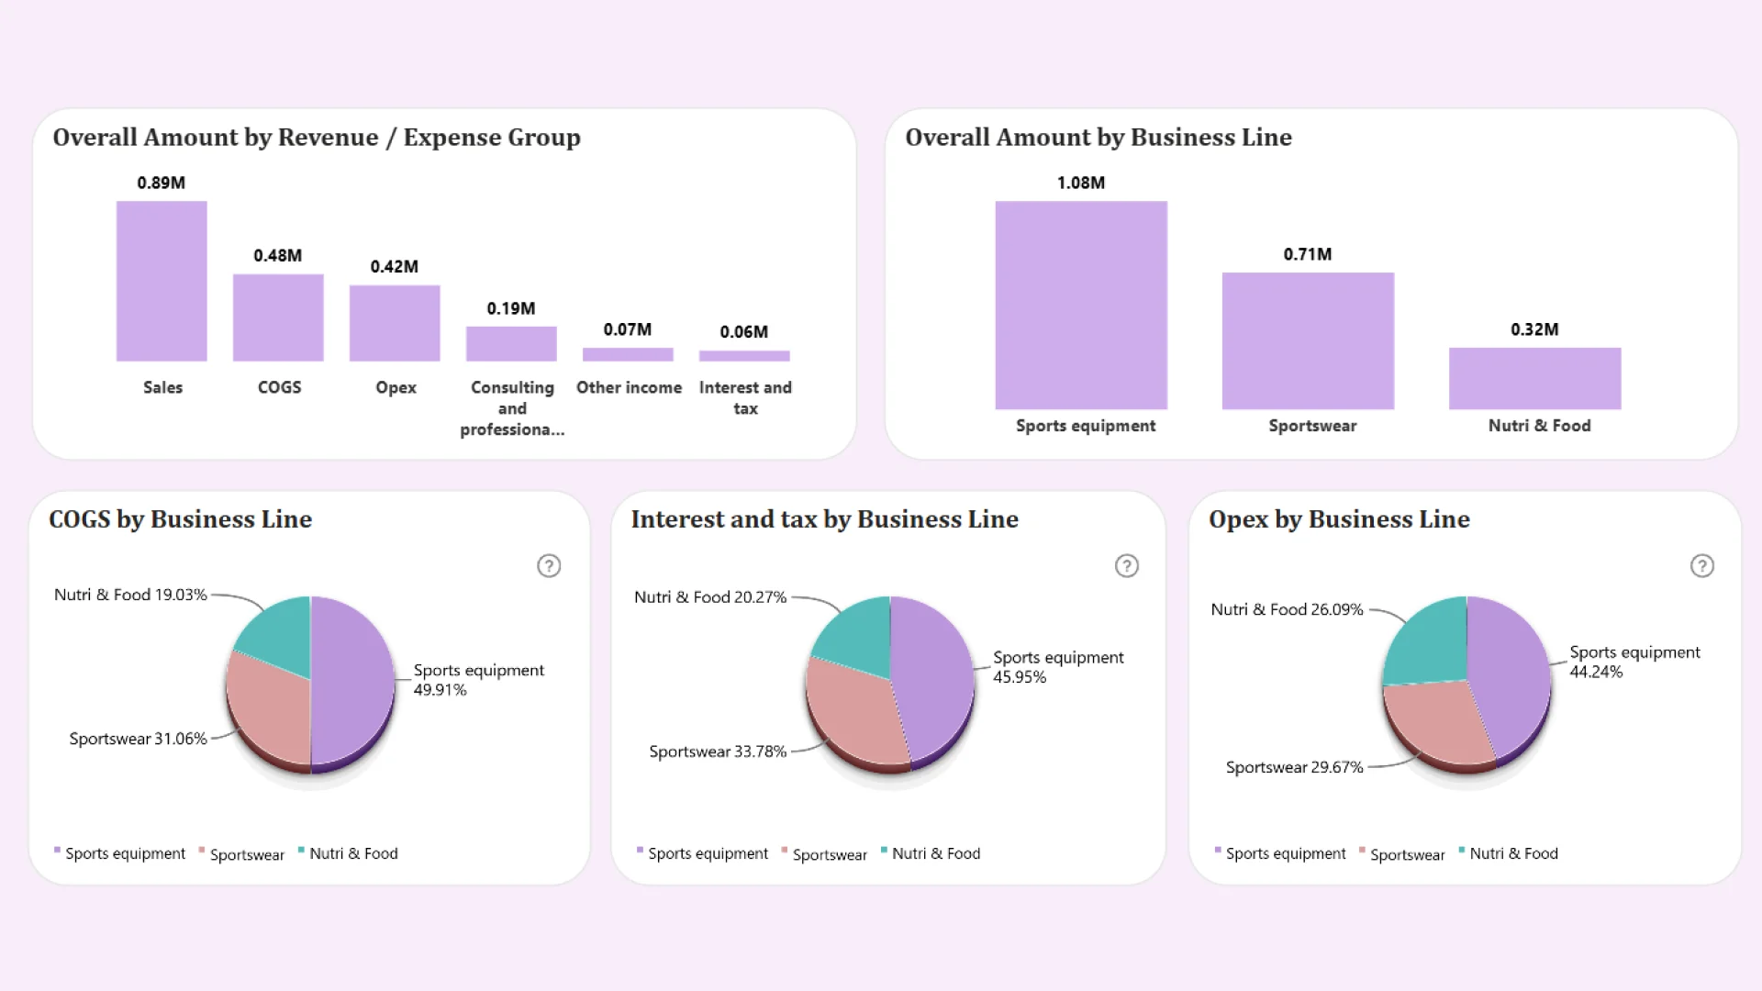The image size is (1762, 991).
Task: Click the Other income axis label
Action: pos(629,387)
